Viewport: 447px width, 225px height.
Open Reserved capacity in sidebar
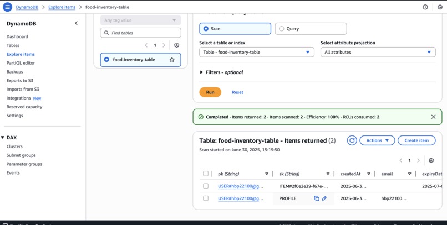24,107
